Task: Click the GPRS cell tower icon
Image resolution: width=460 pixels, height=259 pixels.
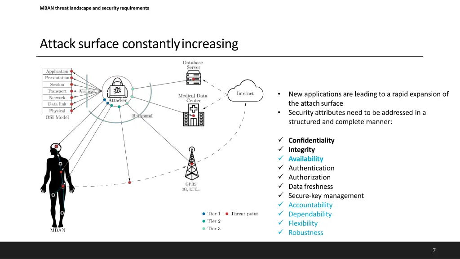Action: click(x=191, y=164)
